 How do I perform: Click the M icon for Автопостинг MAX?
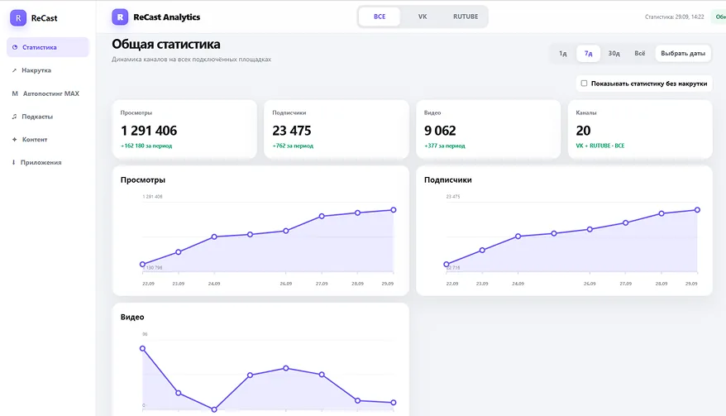click(15, 93)
